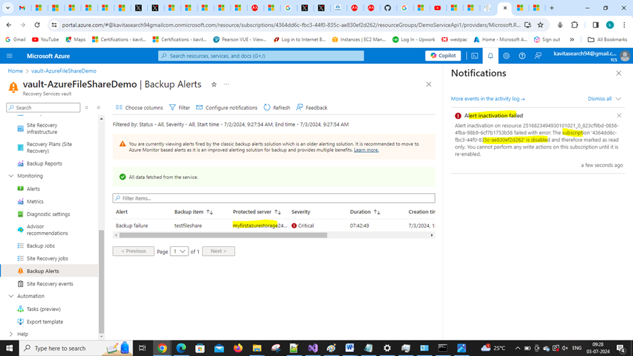Follow the Learn more link

366,150
